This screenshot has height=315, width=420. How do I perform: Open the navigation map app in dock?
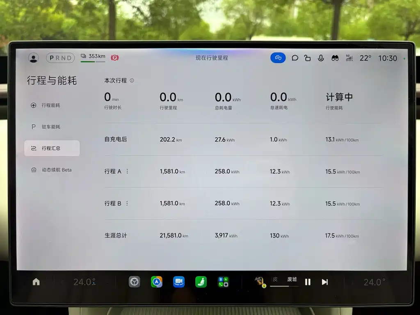[156, 282]
